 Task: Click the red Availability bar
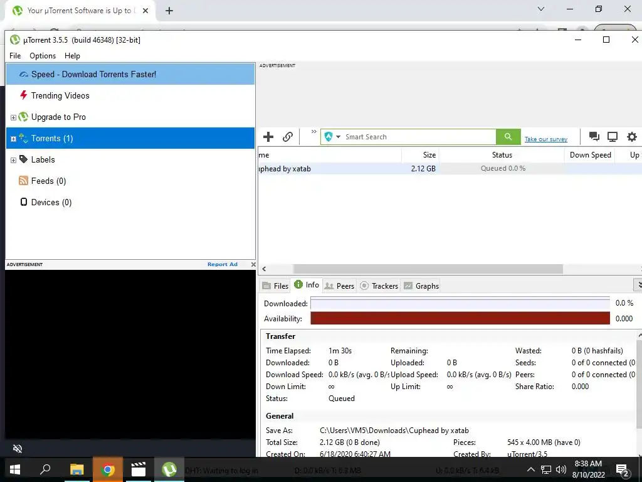tap(460, 318)
